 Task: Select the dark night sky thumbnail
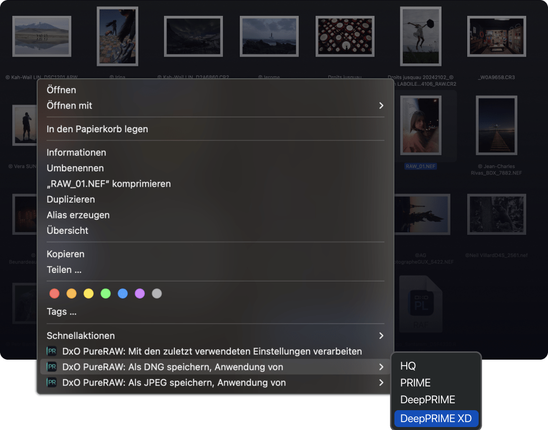click(193, 36)
